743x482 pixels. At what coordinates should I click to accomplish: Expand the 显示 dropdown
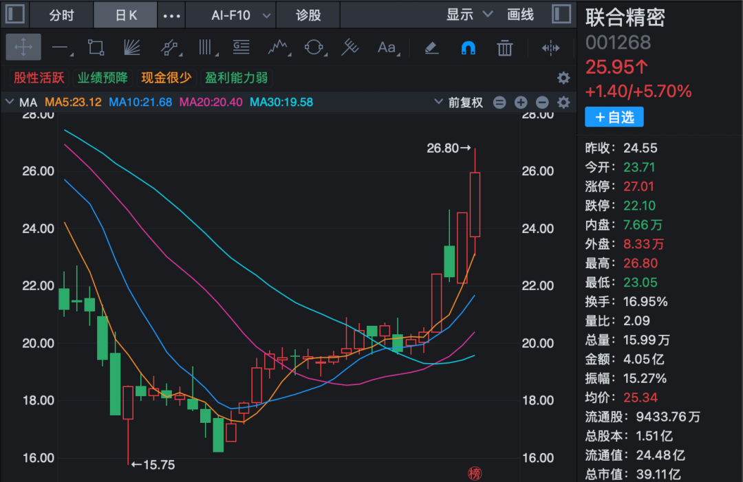(x=469, y=14)
